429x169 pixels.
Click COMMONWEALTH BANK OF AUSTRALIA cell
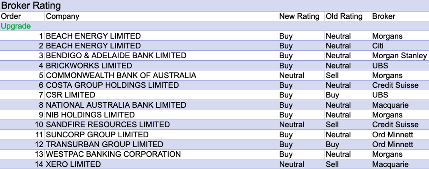click(121, 75)
